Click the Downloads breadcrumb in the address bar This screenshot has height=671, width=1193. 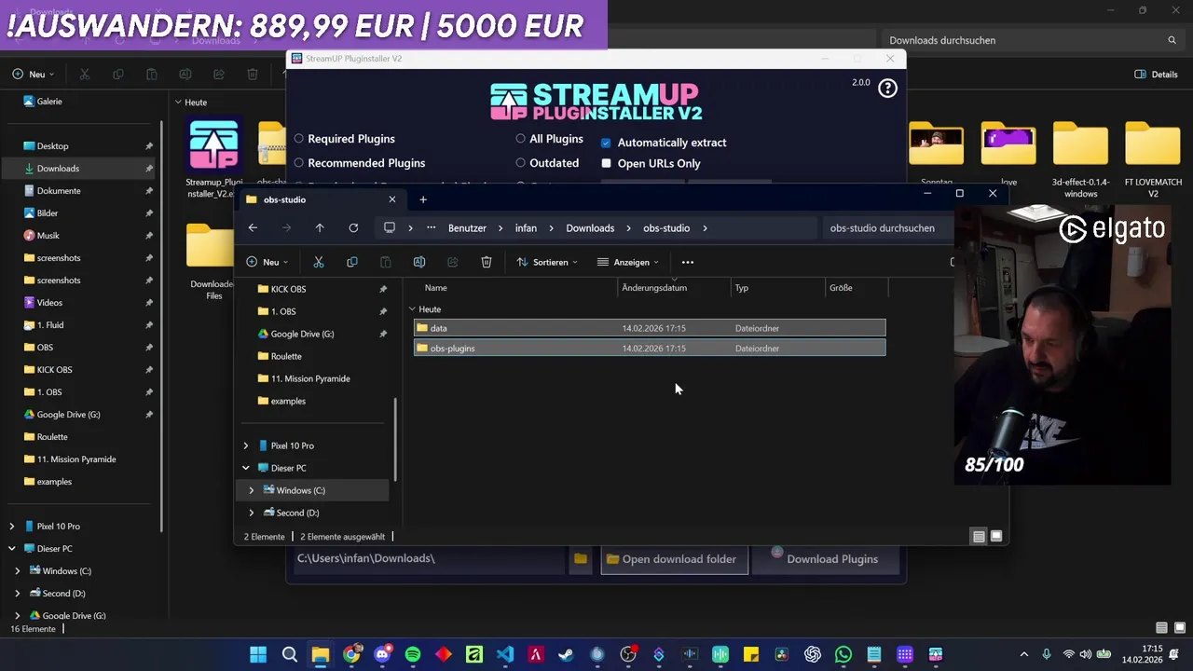click(590, 227)
